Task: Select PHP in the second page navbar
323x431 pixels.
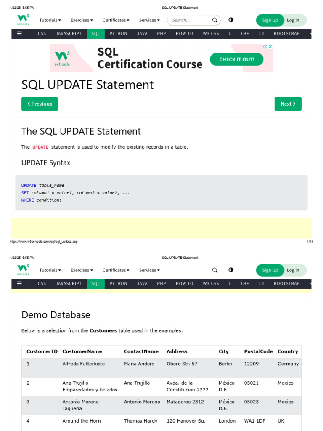Action: 161,284
